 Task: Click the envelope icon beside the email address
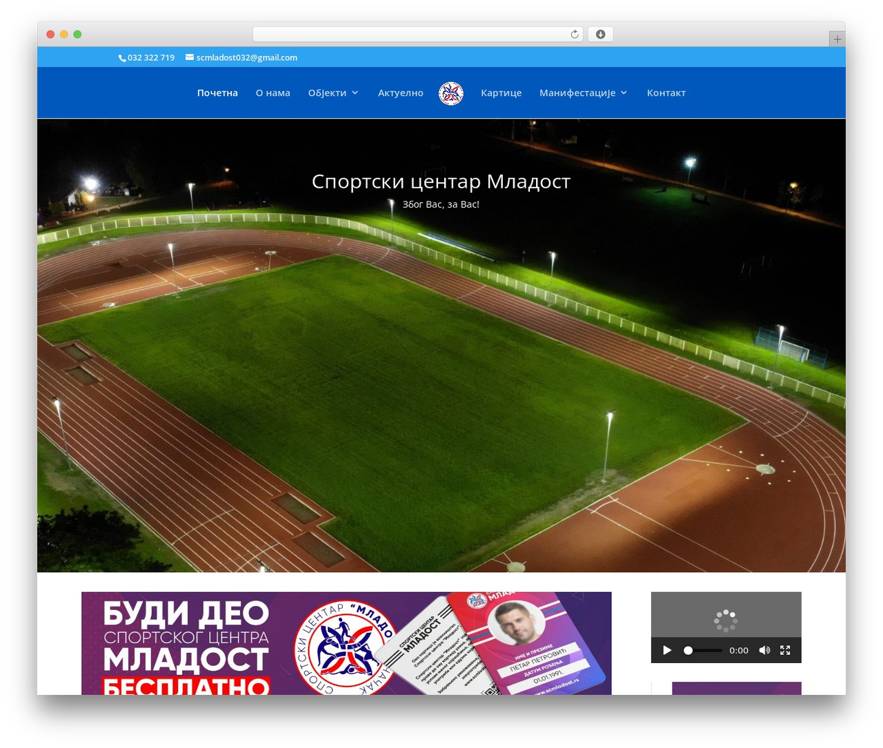190,57
